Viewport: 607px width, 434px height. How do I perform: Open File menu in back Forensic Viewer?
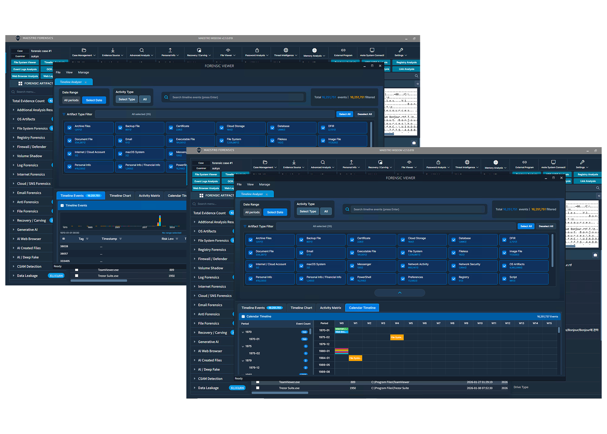pos(58,72)
